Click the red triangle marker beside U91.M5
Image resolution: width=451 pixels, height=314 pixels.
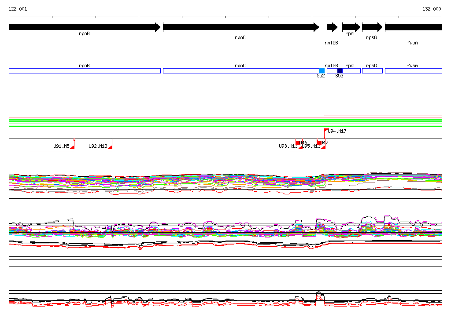pyautogui.click(x=72, y=147)
